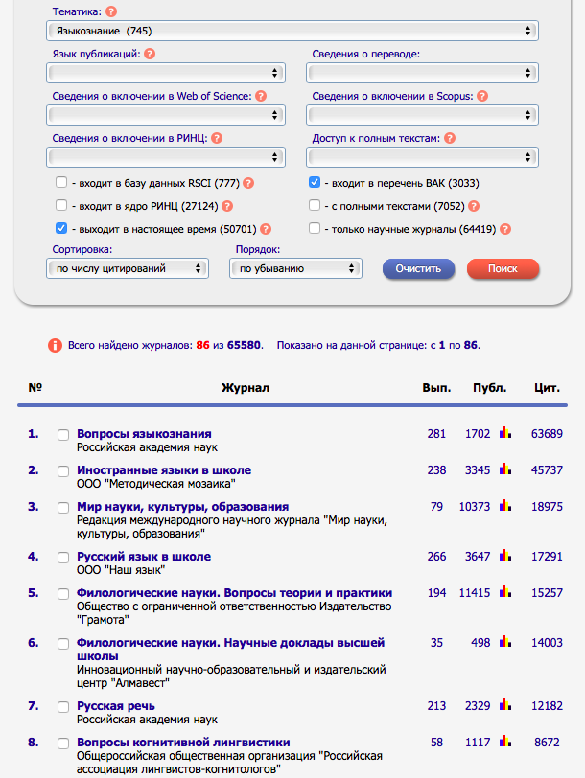The width and height of the screenshot is (585, 778).
Task: Click help icon for Web of Science inclusion
Action: coord(261,96)
